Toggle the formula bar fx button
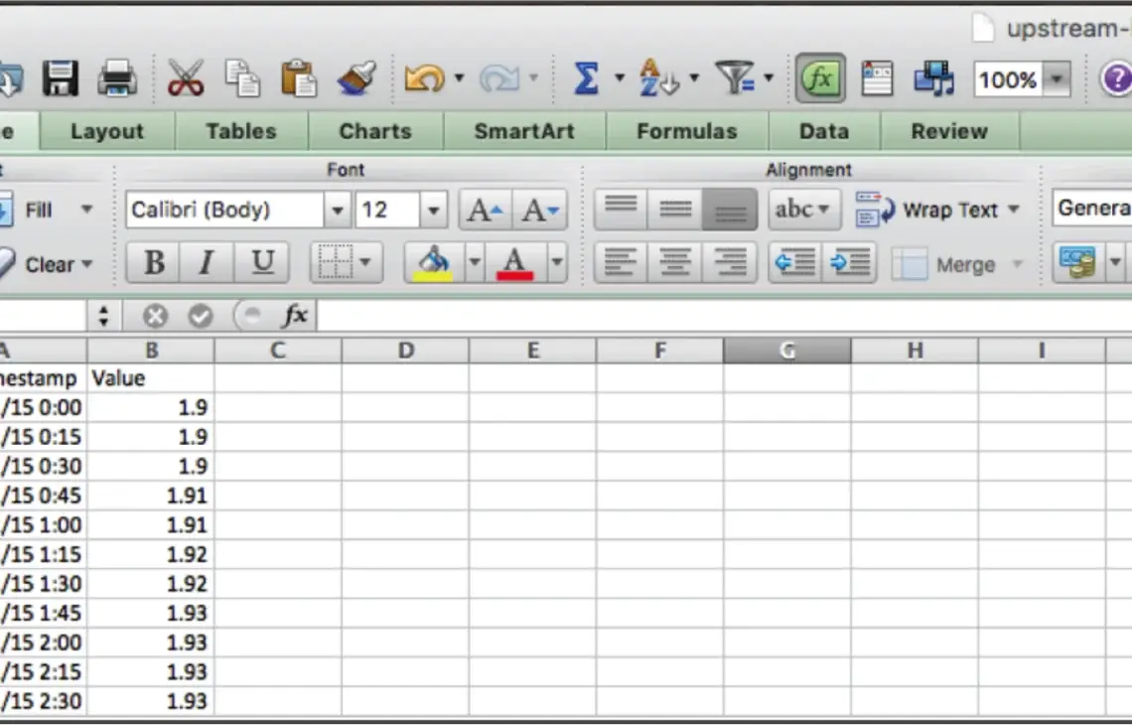The width and height of the screenshot is (1132, 725). click(821, 78)
